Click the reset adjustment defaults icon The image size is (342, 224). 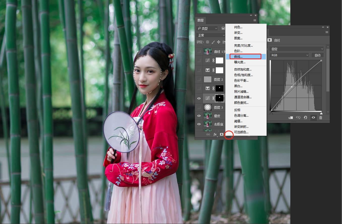pyautogui.click(x=305, y=118)
